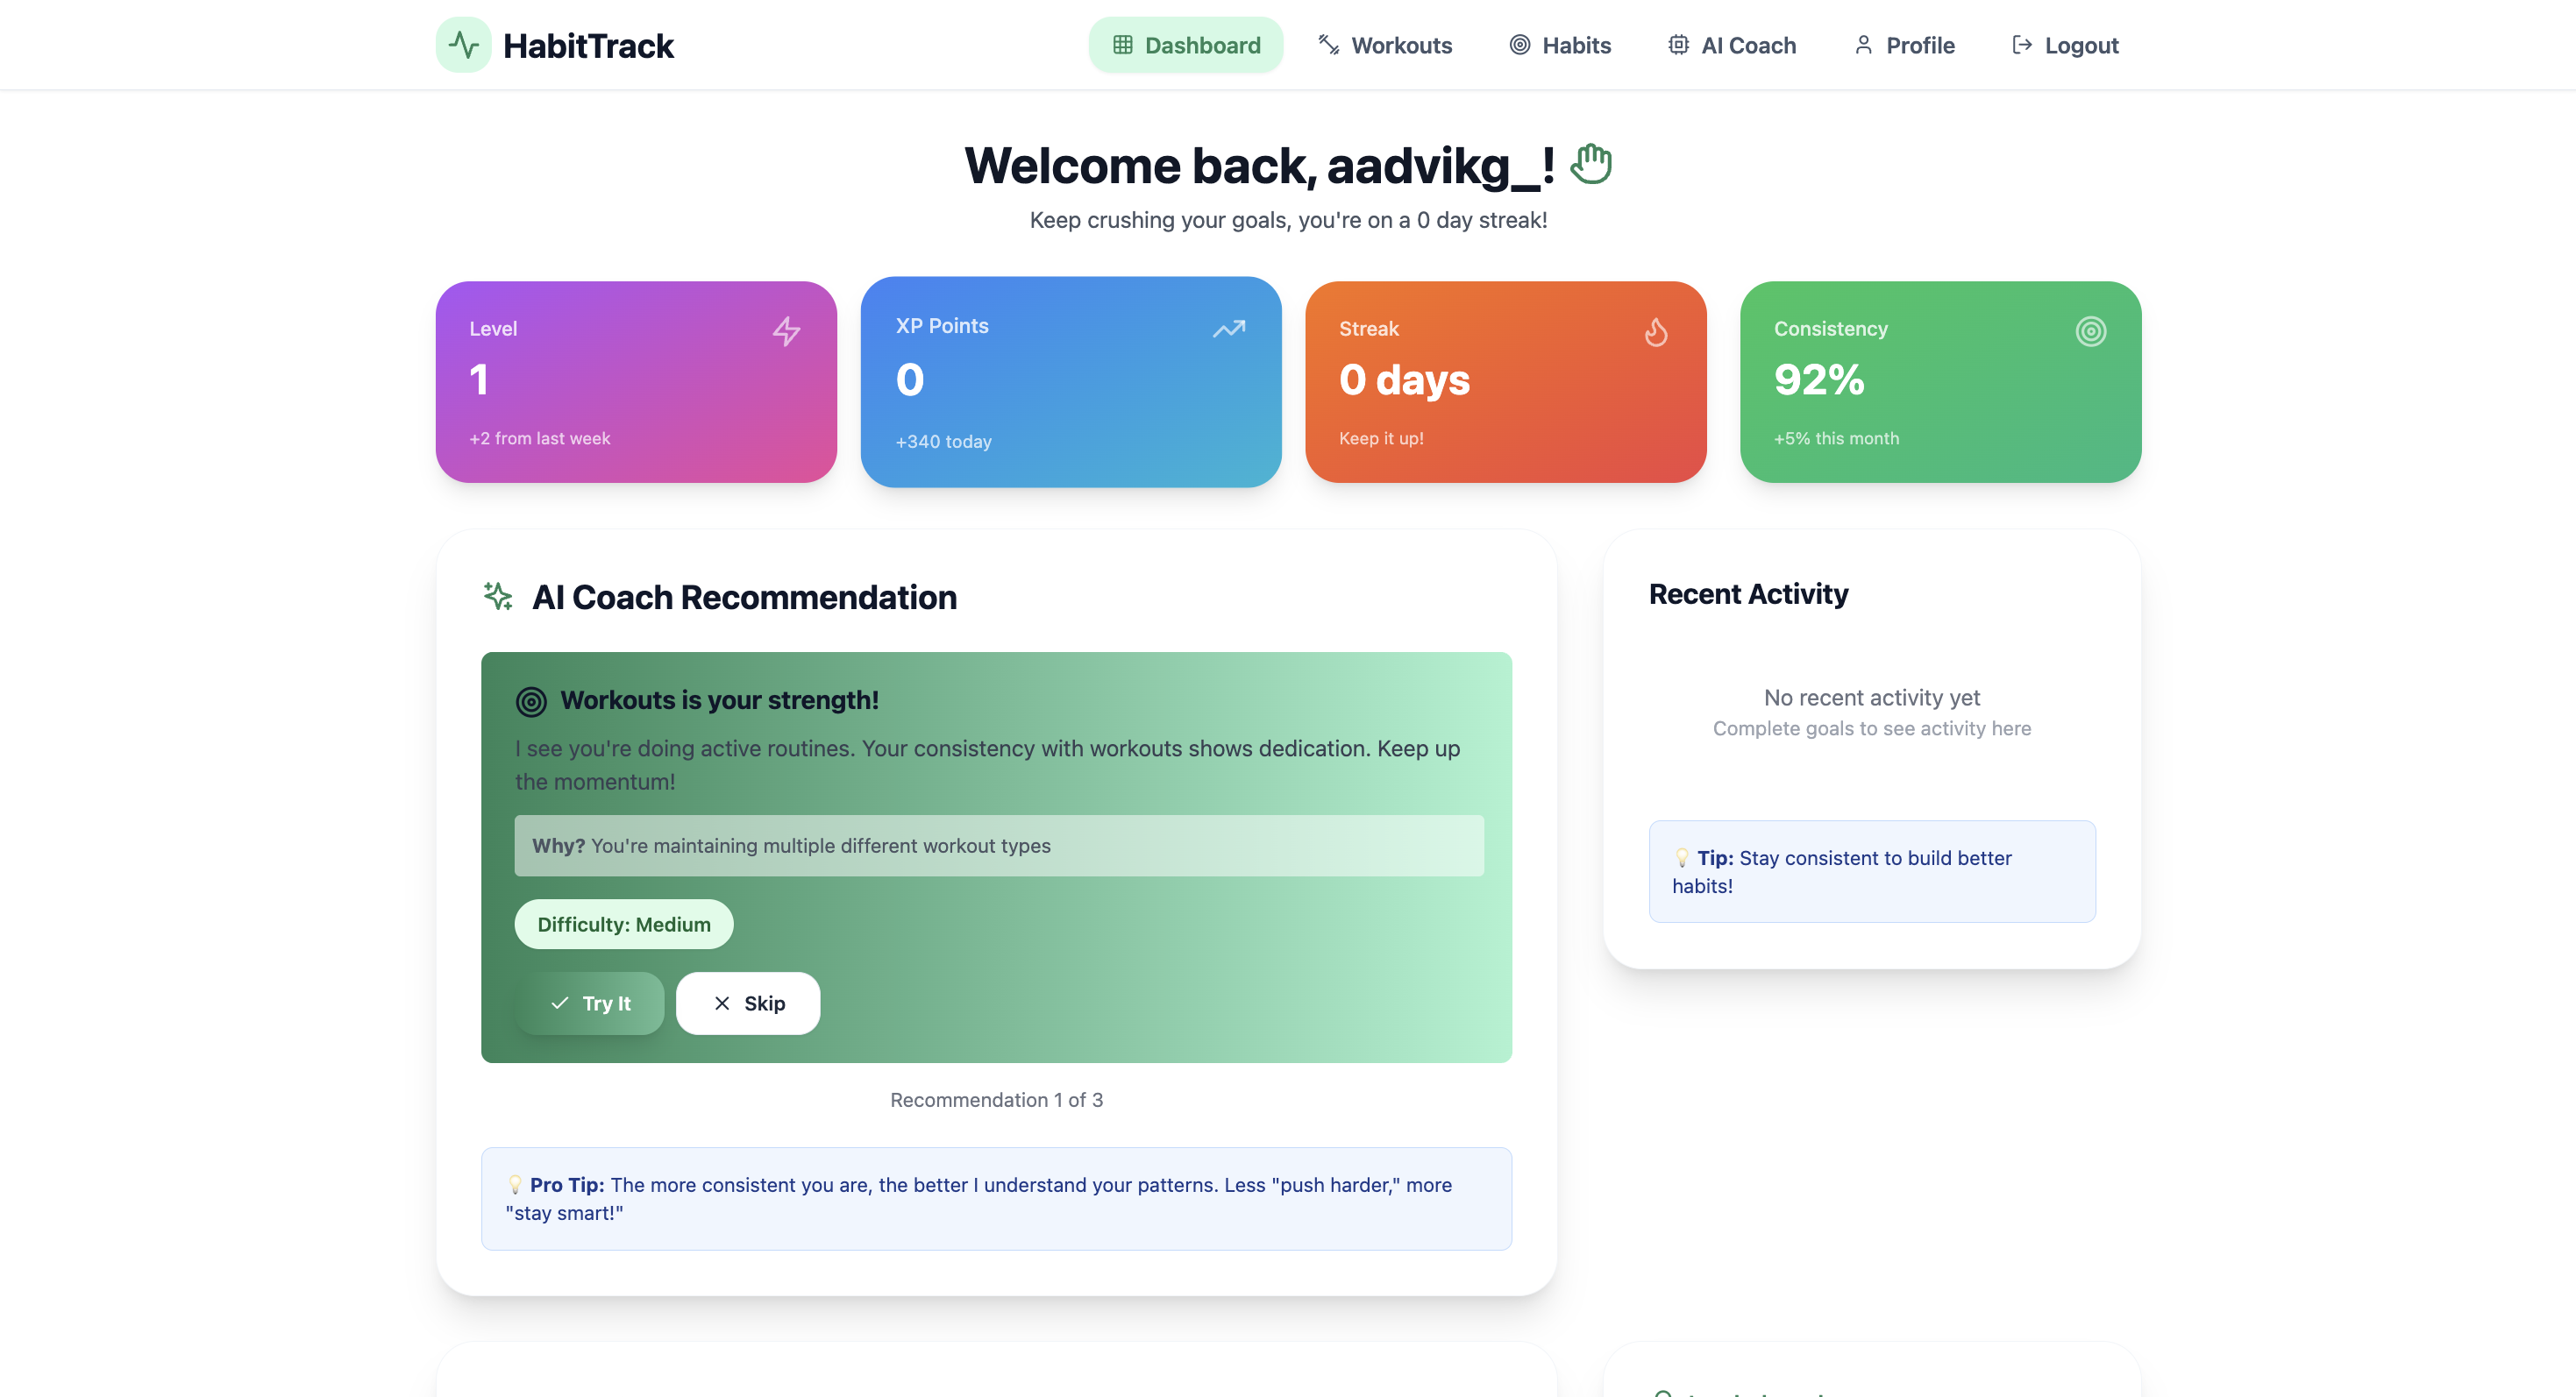Click the waving hand icon in welcome heading
The width and height of the screenshot is (2576, 1397).
[1590, 165]
